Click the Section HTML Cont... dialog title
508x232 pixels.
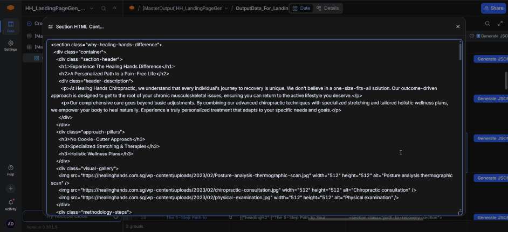click(x=80, y=26)
